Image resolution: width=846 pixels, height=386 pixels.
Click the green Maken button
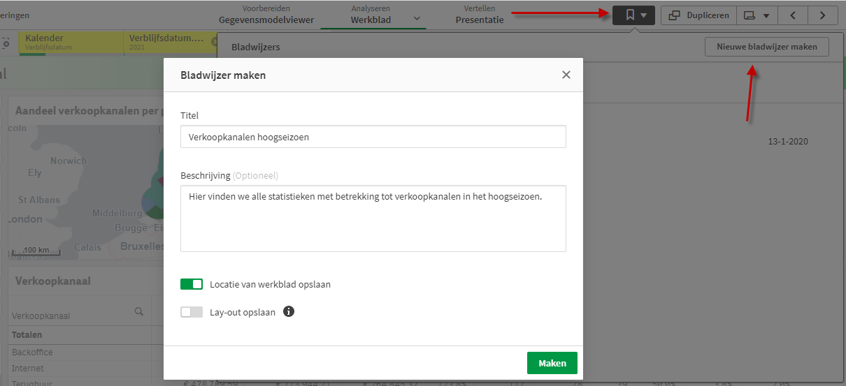coord(552,364)
